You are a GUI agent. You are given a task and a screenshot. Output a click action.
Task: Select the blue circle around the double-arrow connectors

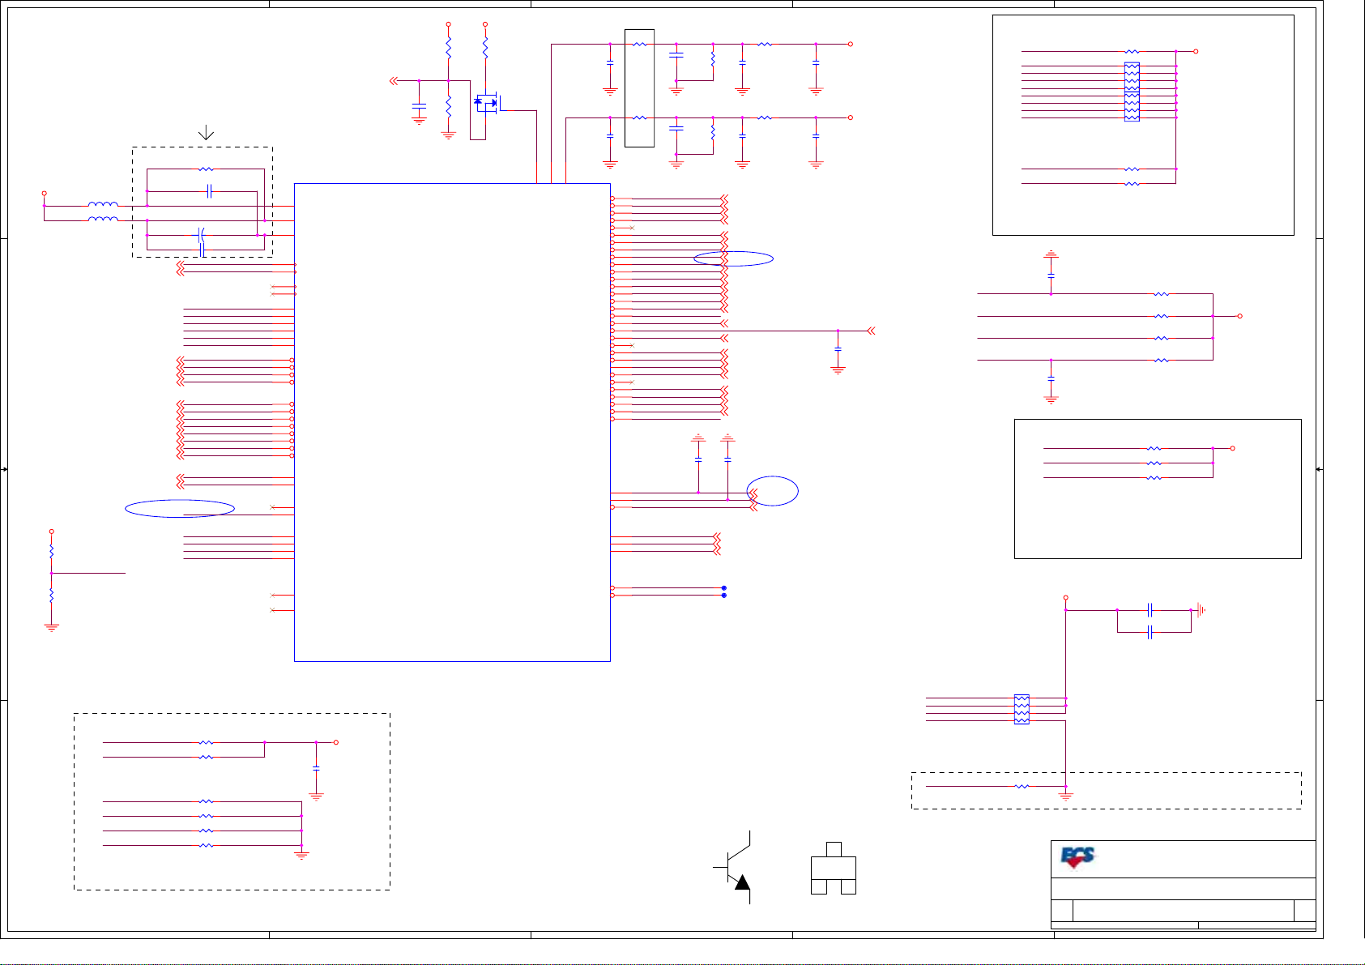coord(773,491)
